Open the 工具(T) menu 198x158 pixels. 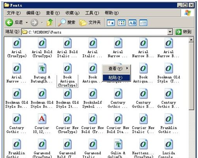pos(92,13)
